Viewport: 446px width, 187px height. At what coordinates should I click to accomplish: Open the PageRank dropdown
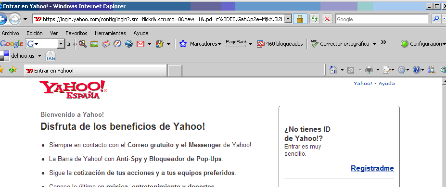250,44
